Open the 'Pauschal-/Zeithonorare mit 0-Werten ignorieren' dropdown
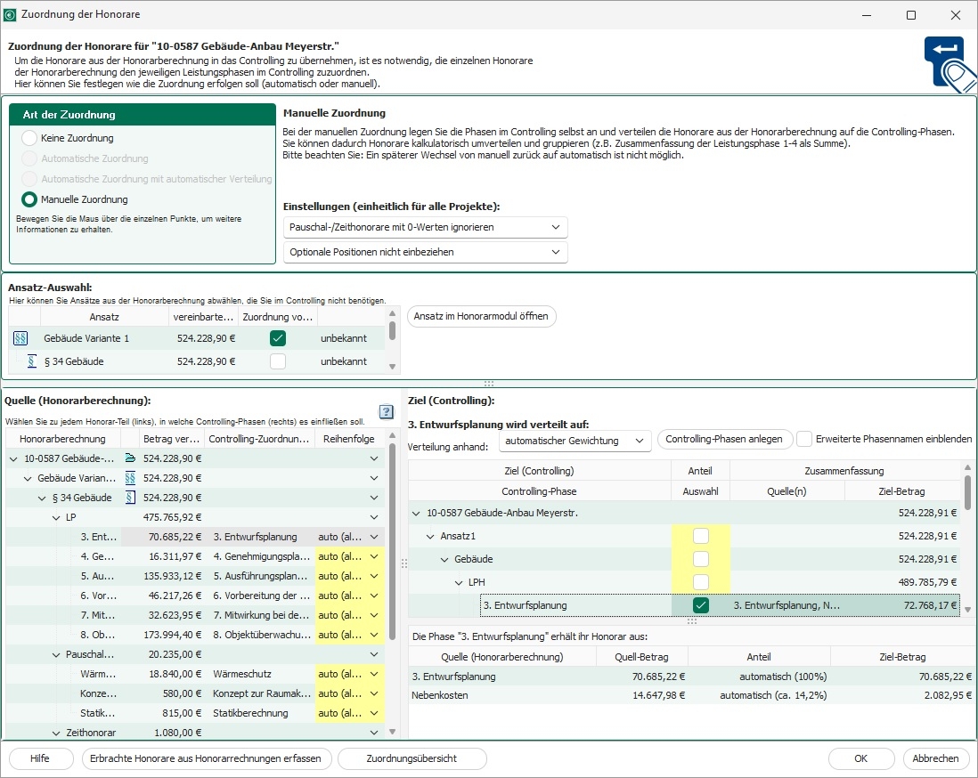 point(425,227)
